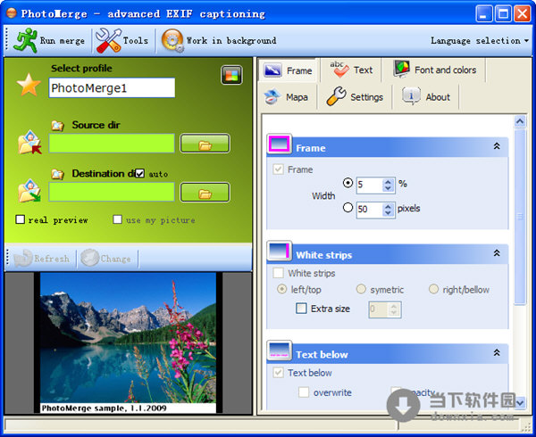Toggle the Text below checkbox
This screenshot has height=437, width=536.
pyautogui.click(x=278, y=373)
